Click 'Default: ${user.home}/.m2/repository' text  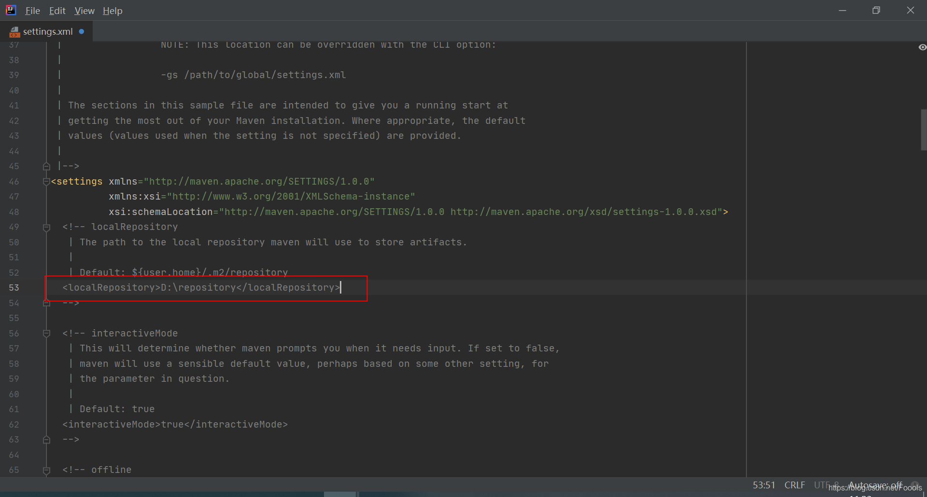(x=184, y=273)
